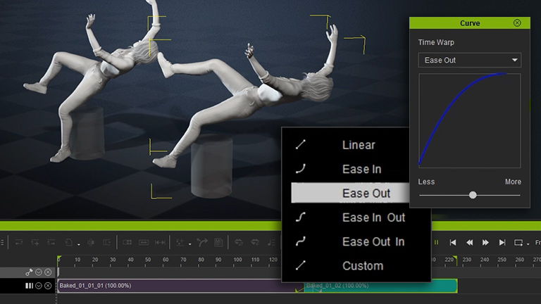Click the rewind previous frame icon
This screenshot has width=541, height=304.
469,243
